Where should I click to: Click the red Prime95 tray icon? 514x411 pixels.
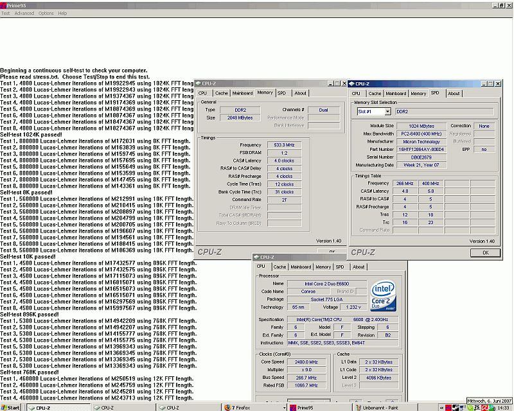[x=448, y=408]
